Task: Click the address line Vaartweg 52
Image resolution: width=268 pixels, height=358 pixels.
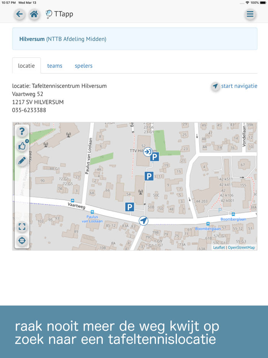Action: click(28, 94)
